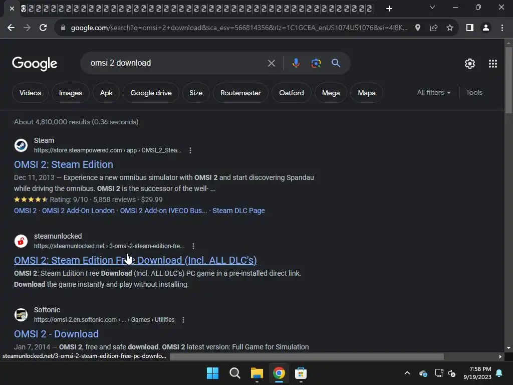Select the Apk filter chip

click(x=106, y=93)
